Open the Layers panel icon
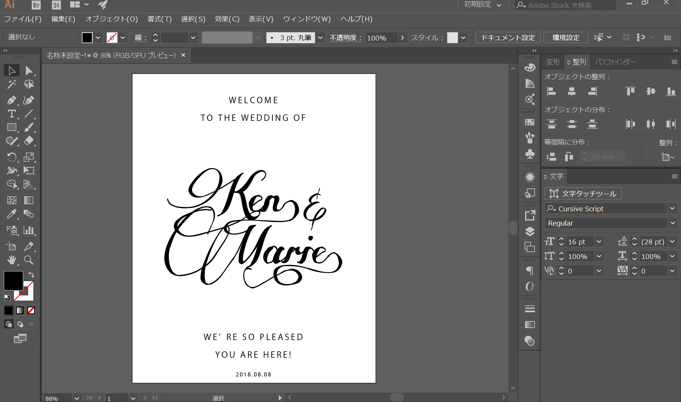 (x=530, y=231)
